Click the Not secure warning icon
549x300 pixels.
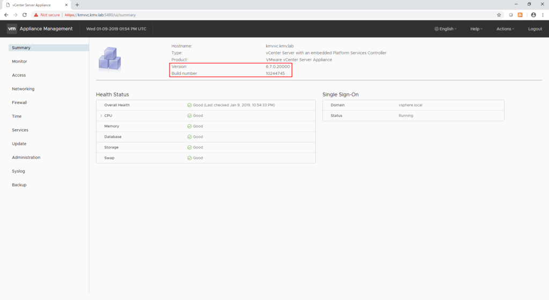(x=36, y=14)
